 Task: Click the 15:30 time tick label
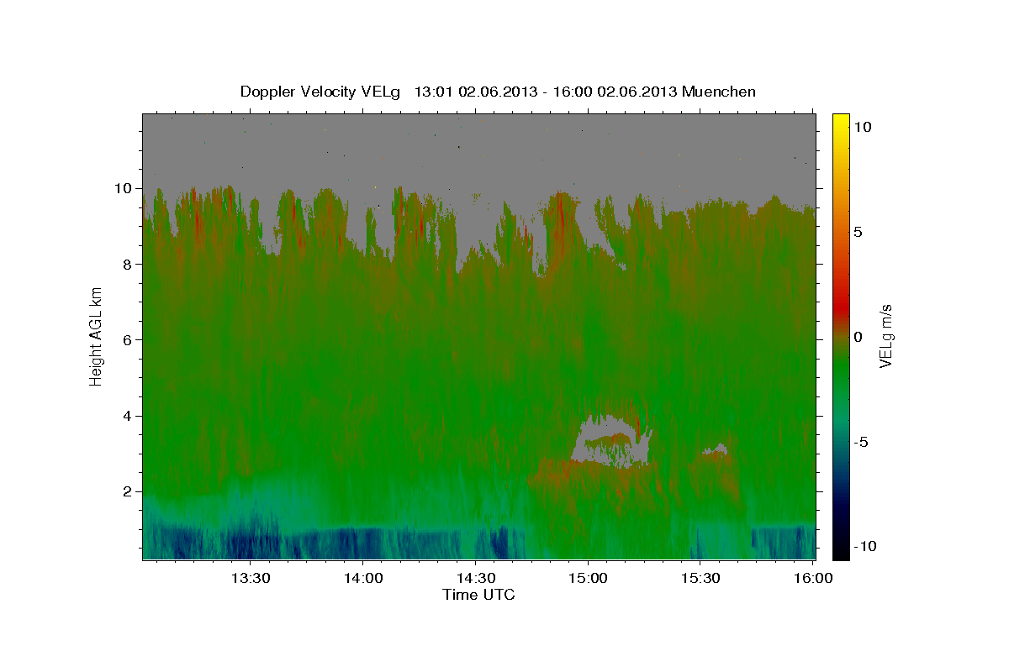point(700,578)
